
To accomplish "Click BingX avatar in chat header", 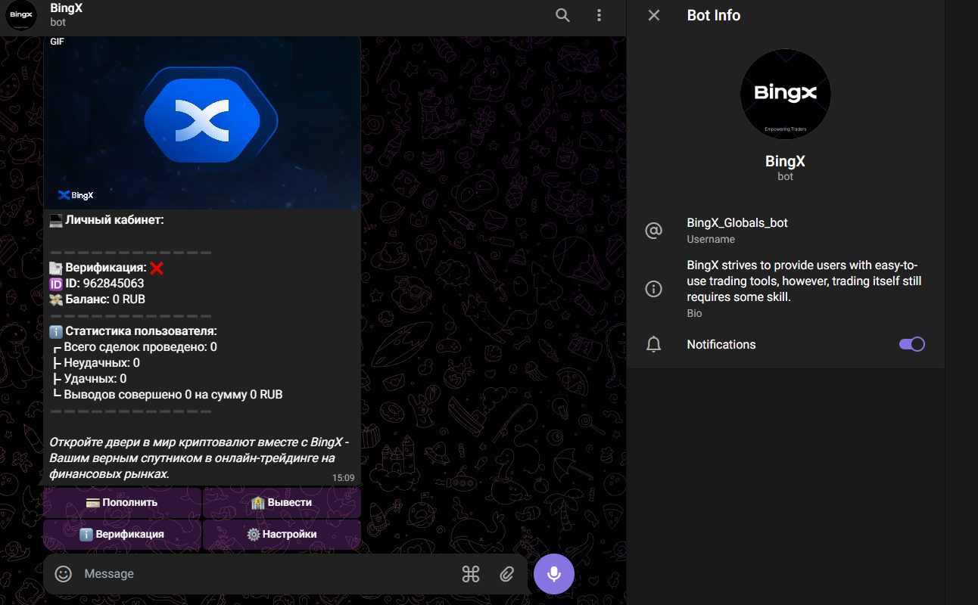I will point(21,15).
